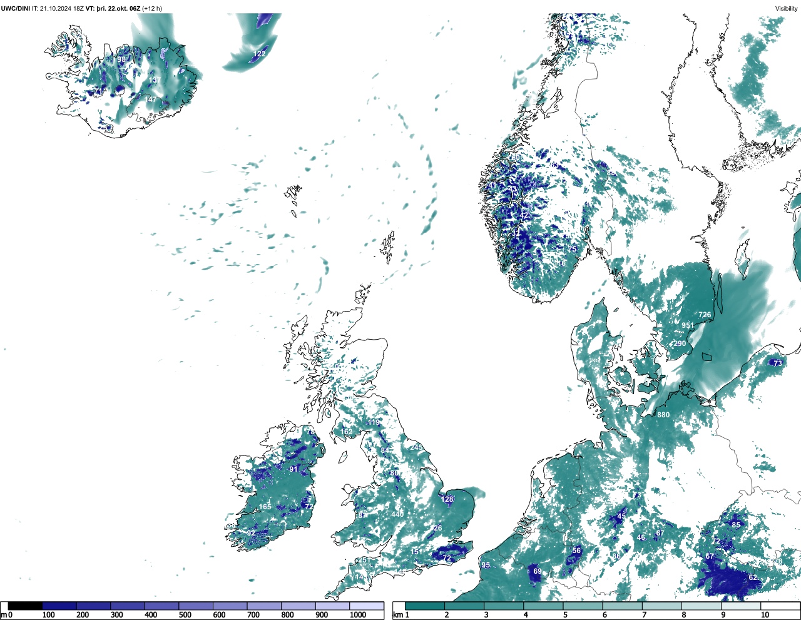Screen dimensions: 801x620
Task: Click the 880 value on German coast
Action: coord(663,415)
